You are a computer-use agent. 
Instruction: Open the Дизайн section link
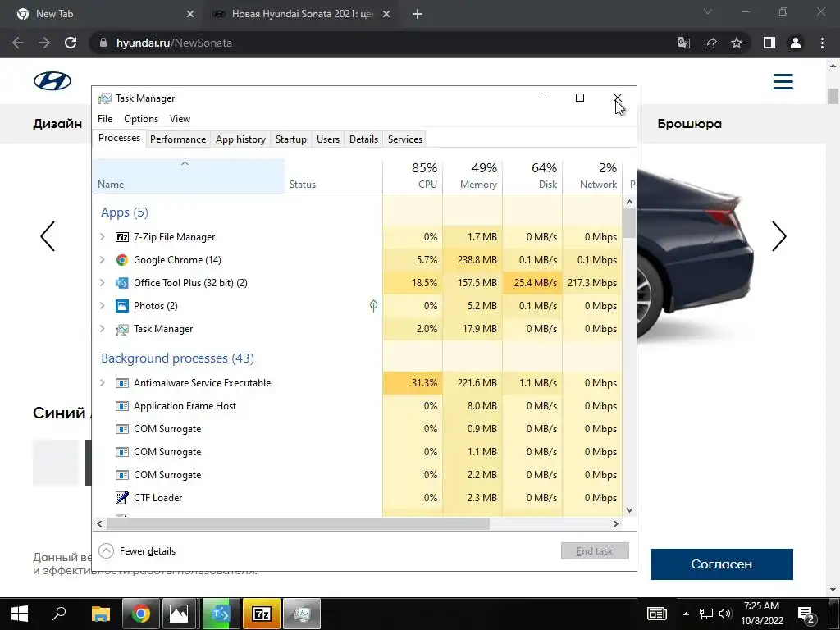click(x=57, y=124)
